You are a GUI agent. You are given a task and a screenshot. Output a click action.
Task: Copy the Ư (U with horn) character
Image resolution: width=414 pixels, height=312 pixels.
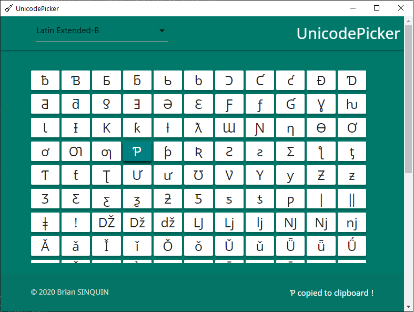click(x=137, y=175)
